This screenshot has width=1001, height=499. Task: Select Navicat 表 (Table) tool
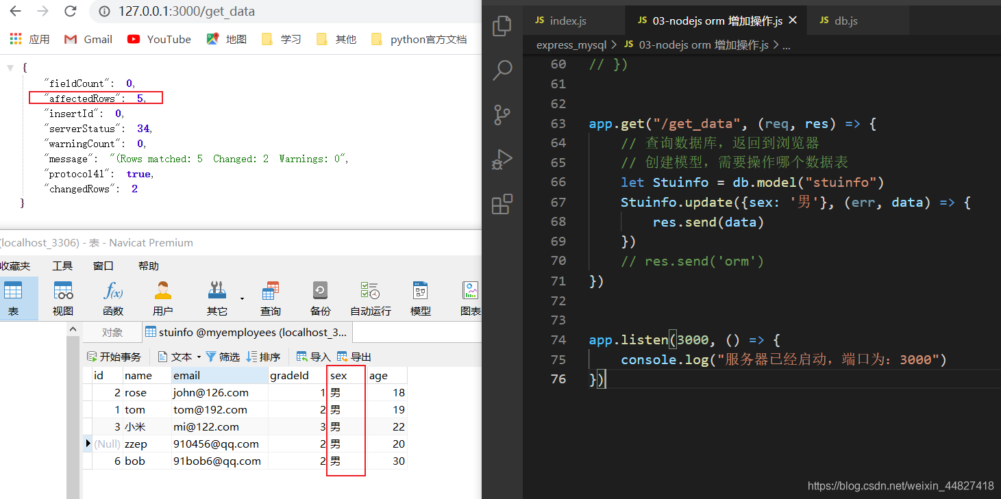(x=13, y=298)
